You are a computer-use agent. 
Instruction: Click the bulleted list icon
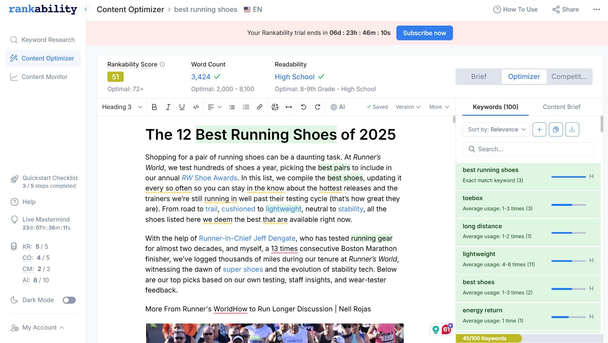(x=232, y=107)
